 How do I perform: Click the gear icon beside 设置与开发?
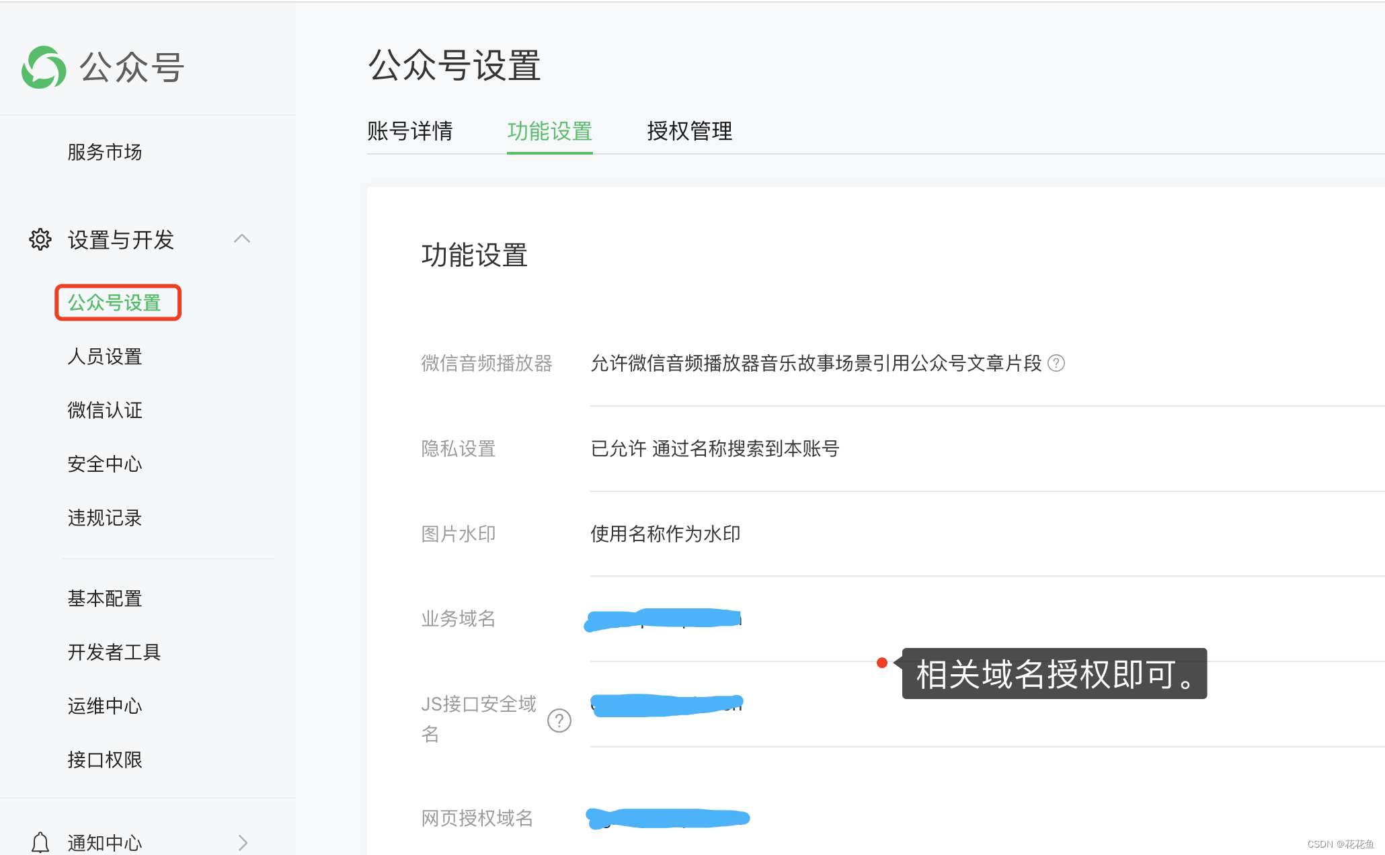point(40,239)
